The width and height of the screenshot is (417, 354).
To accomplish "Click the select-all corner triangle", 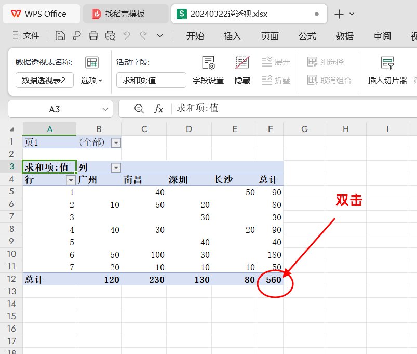I will [12, 129].
